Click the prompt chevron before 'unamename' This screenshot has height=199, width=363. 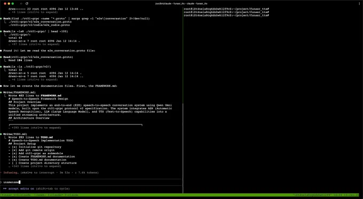(x=1, y=182)
